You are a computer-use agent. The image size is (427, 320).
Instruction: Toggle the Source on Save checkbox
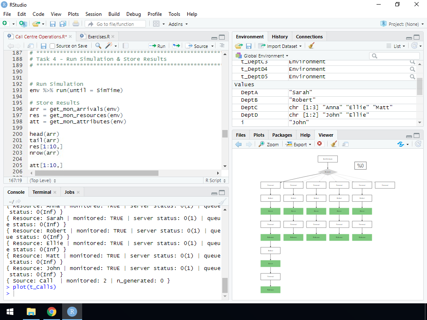click(53, 46)
